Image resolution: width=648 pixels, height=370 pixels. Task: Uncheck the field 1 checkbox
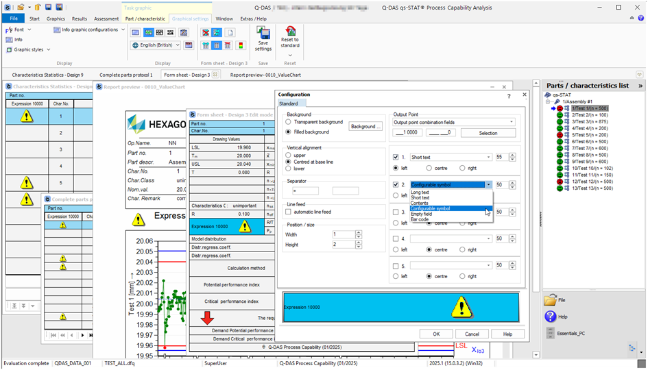coord(396,157)
